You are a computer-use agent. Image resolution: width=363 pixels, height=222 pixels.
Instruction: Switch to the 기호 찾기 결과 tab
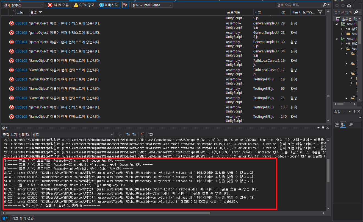23,218
